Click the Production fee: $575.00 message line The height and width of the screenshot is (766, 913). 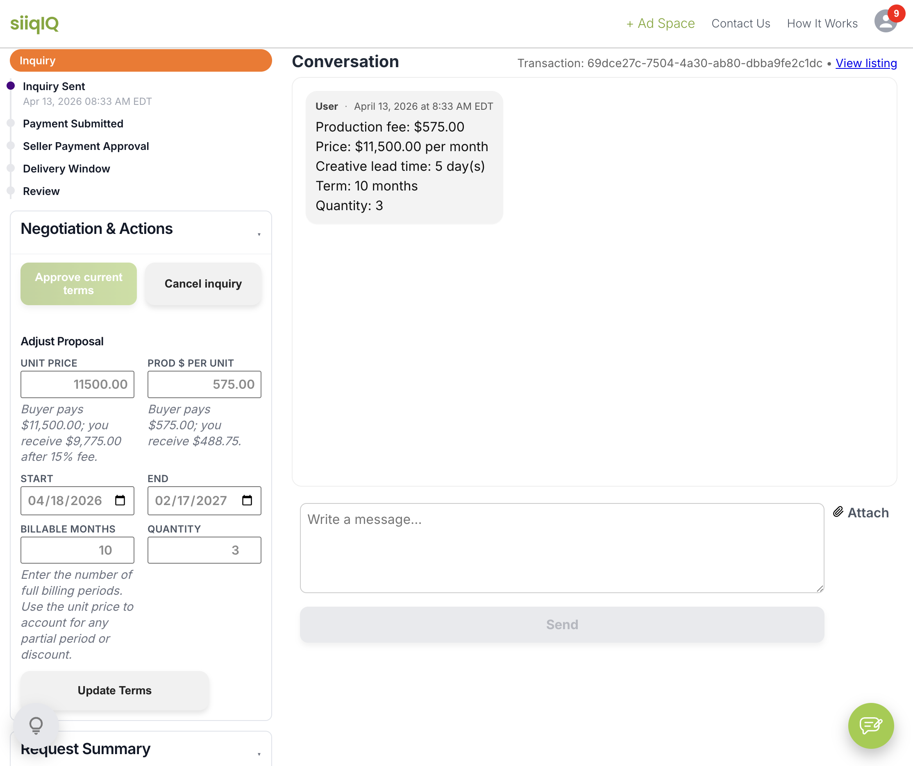[390, 127]
